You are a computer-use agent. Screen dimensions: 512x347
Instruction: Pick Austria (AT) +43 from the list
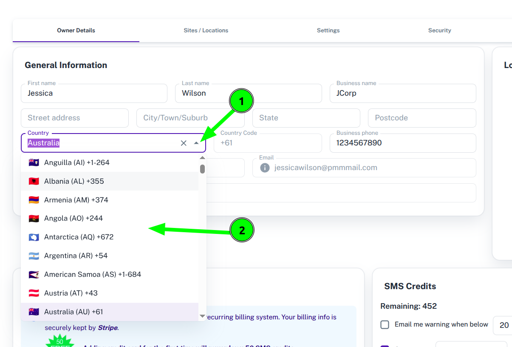click(110, 293)
